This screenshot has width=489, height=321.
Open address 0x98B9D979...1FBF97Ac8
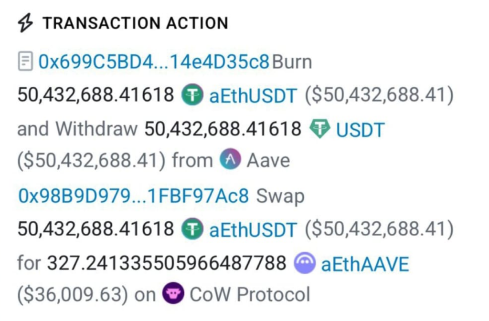(133, 196)
